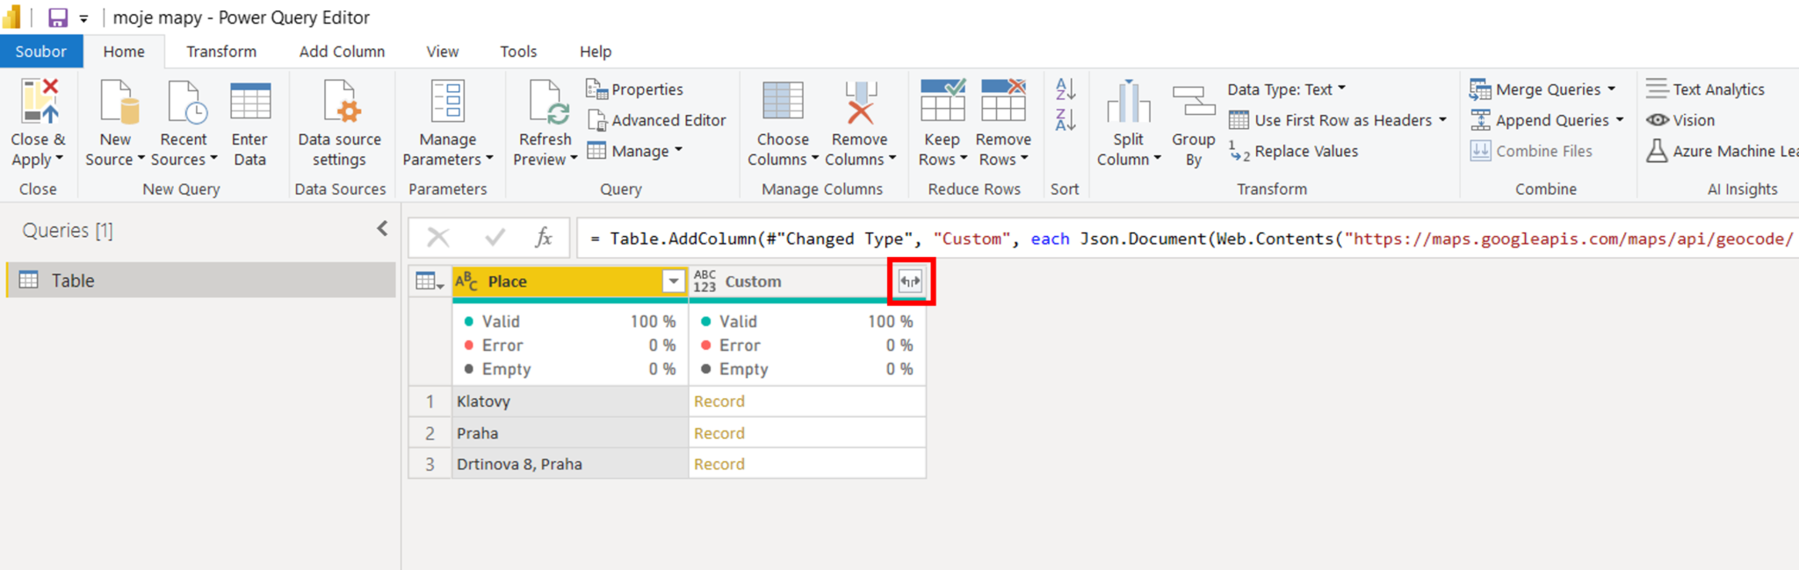
Task: Click the Vision AI insight
Action: [x=1681, y=120]
